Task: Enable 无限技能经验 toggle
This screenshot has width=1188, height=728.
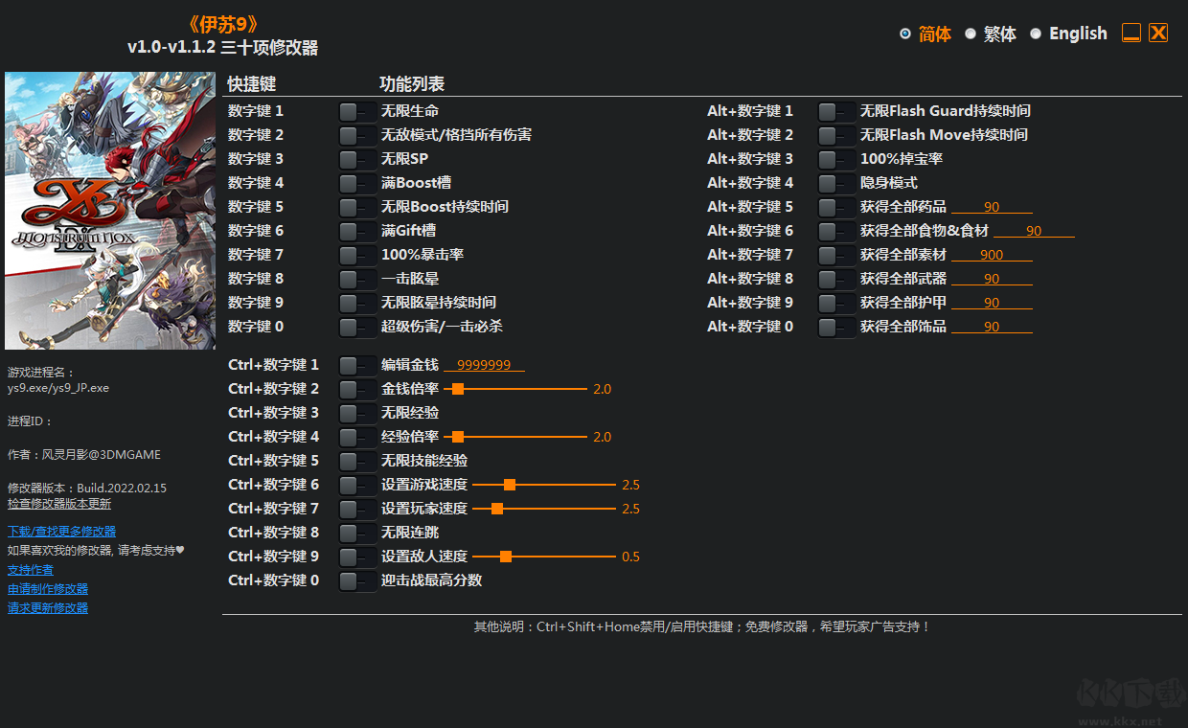Action: tap(357, 462)
